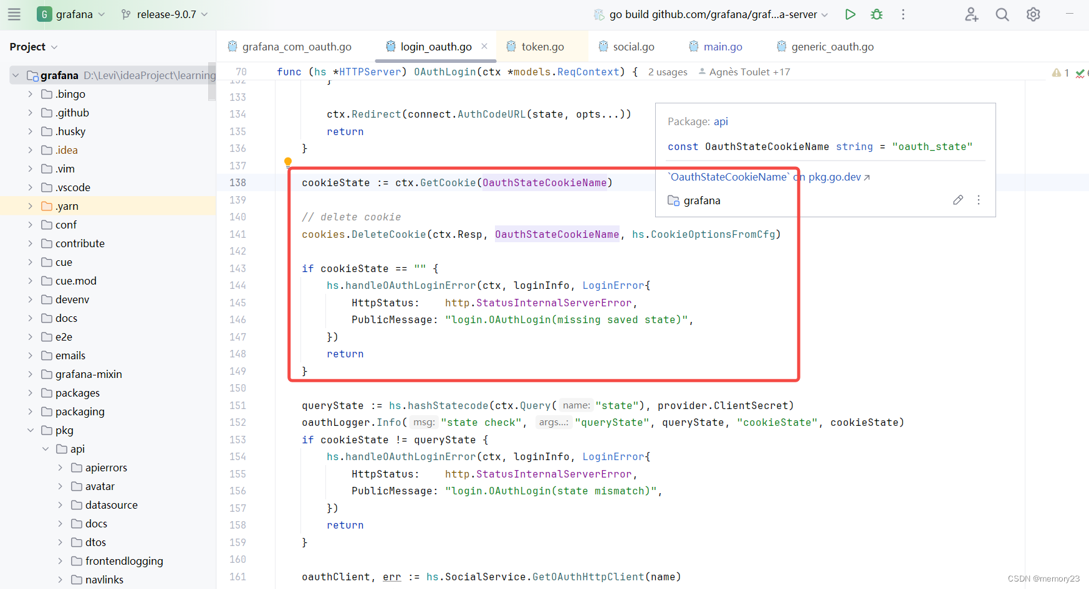Expand the .github folder
1089x589 pixels.
(x=30, y=113)
